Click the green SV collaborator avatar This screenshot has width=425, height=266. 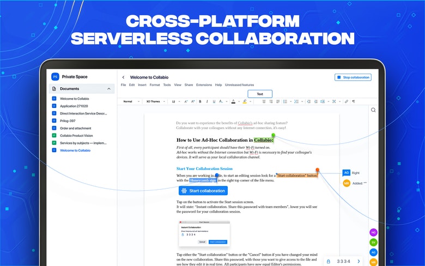373,242
